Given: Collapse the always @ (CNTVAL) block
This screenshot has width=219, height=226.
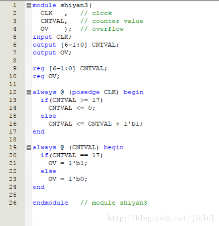Looking at the screenshot, I should (29, 148).
